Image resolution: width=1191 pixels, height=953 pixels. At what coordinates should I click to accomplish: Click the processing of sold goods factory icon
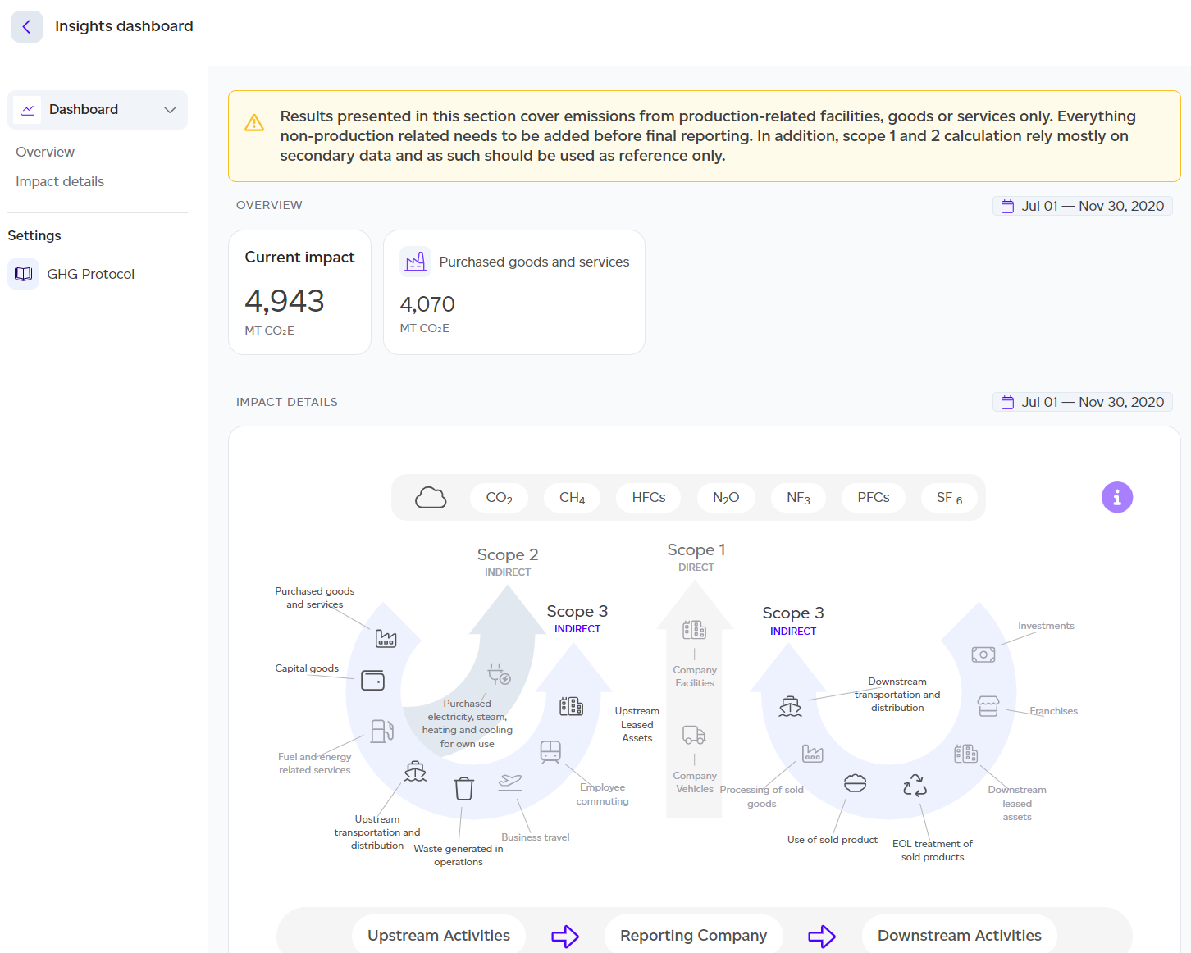point(813,753)
